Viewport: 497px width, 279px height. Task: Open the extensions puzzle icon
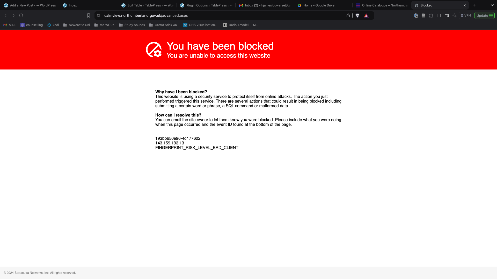click(431, 16)
